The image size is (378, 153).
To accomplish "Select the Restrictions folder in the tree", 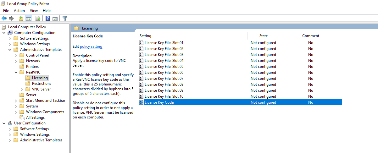I will point(42,84).
